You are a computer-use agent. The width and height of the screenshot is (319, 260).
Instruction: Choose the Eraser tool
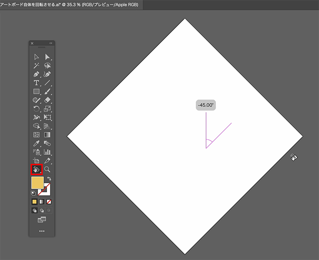point(47,100)
